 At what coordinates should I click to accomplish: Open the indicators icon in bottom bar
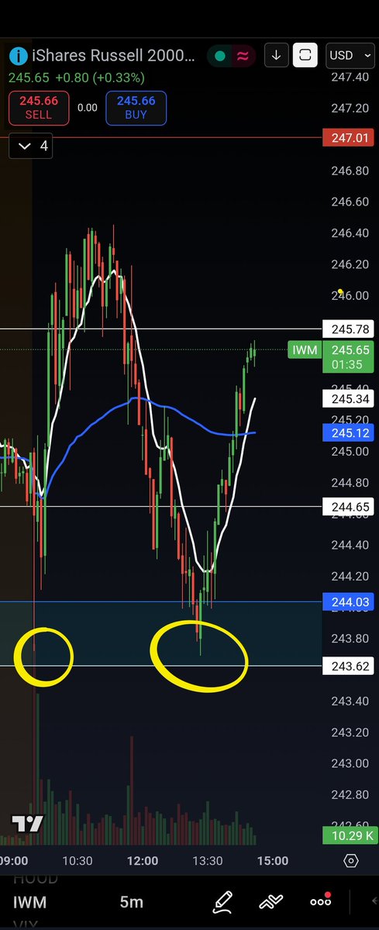click(x=270, y=901)
